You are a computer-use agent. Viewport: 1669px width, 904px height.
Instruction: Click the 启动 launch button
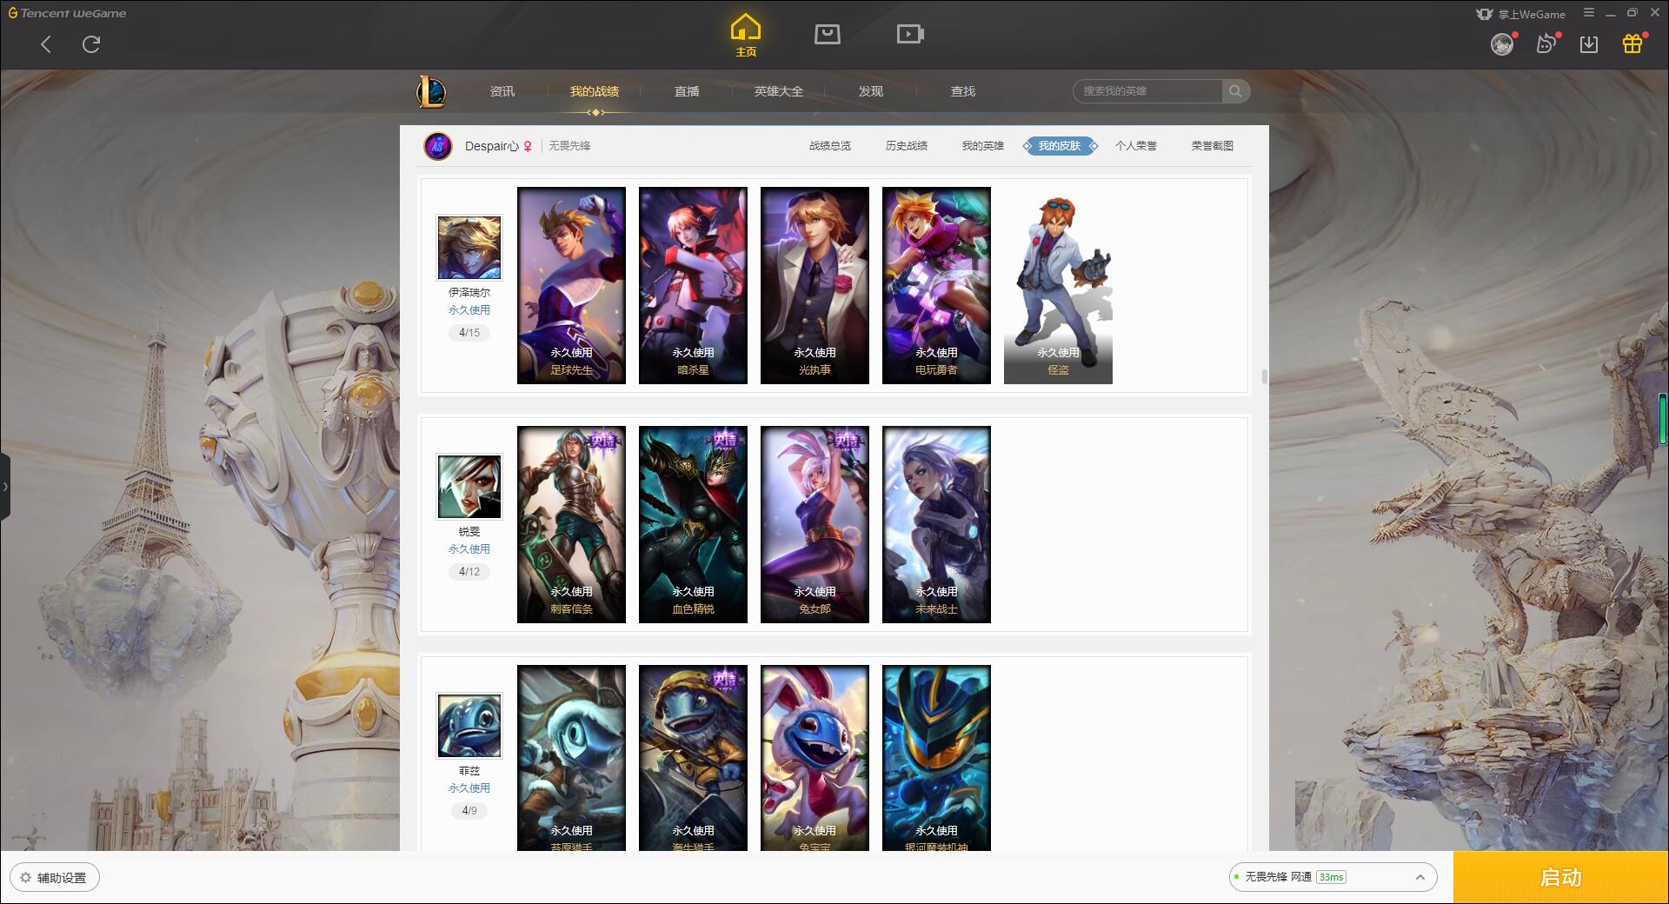coord(1560,877)
